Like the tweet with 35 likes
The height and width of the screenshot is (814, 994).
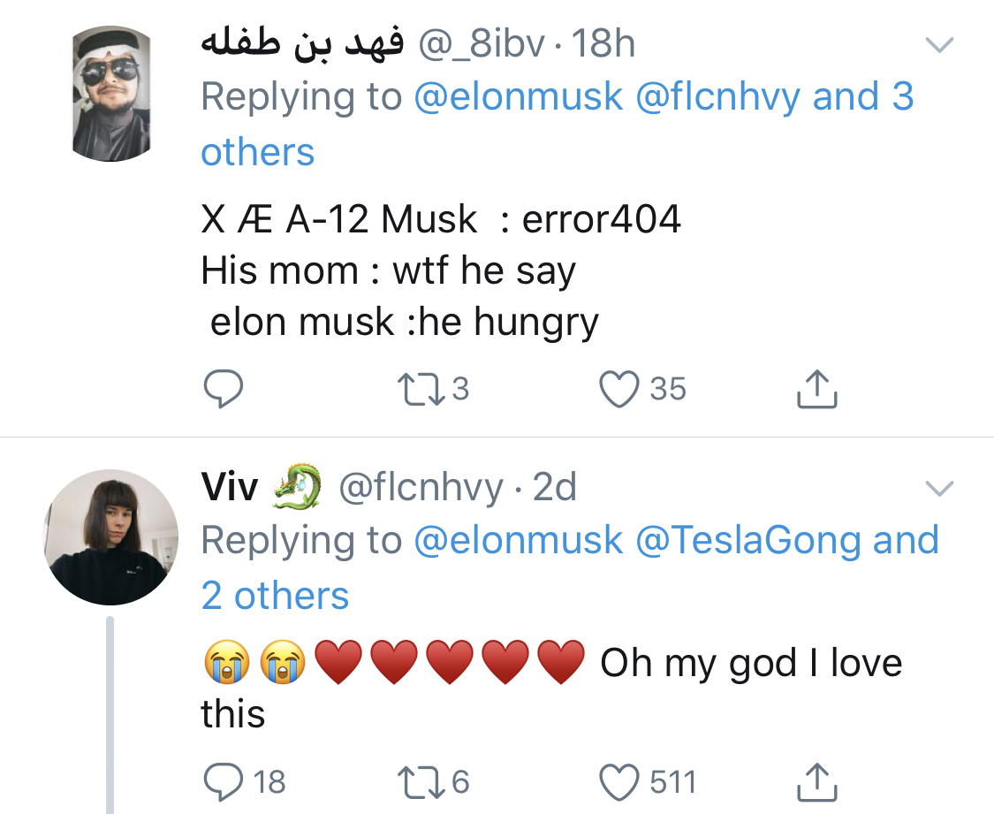click(619, 389)
